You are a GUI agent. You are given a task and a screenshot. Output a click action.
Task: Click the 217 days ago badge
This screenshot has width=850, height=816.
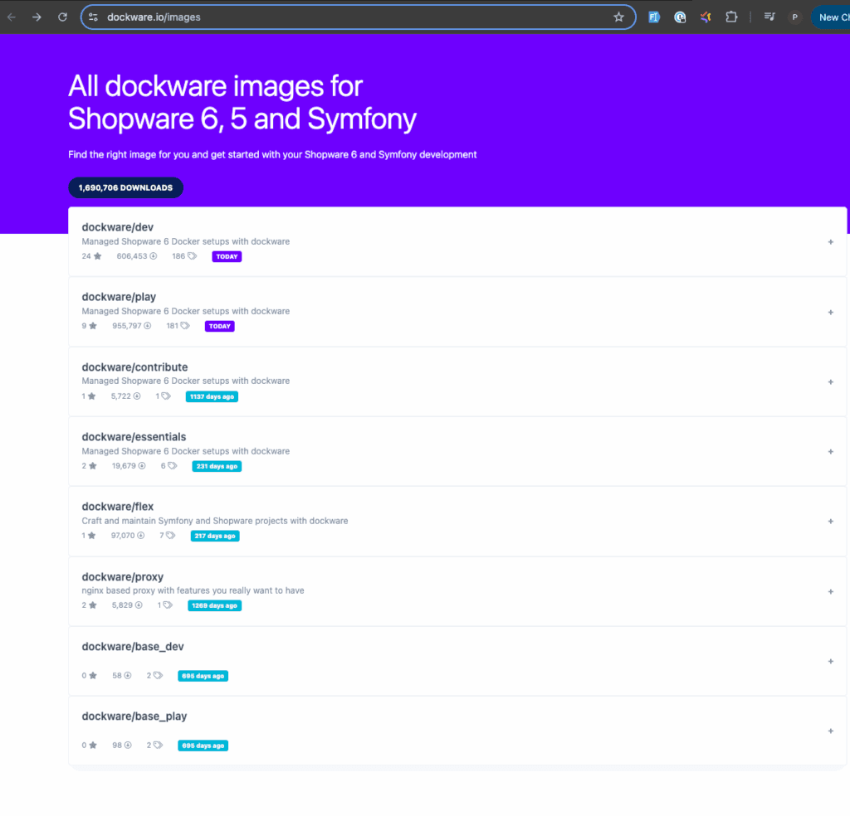click(x=215, y=536)
